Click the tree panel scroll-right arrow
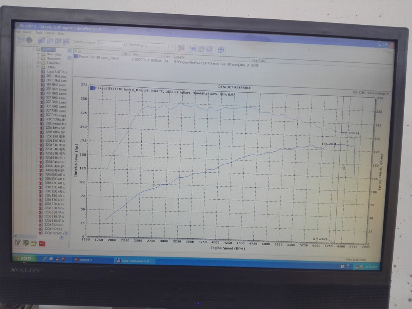Image resolution: width=412 pixels, height=309 pixels. point(61,237)
